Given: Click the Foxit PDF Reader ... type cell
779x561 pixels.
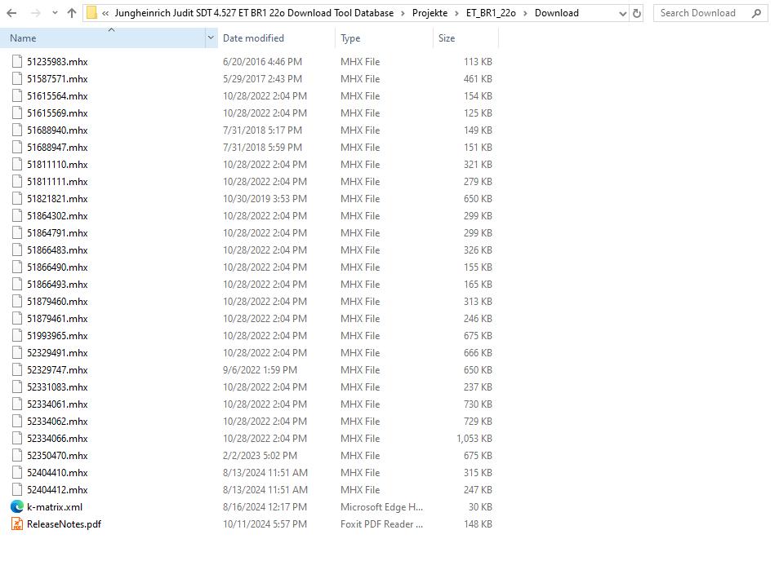Looking at the screenshot, I should [381, 523].
